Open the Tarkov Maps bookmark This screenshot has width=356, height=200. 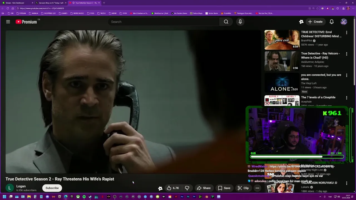[x=196, y=13]
